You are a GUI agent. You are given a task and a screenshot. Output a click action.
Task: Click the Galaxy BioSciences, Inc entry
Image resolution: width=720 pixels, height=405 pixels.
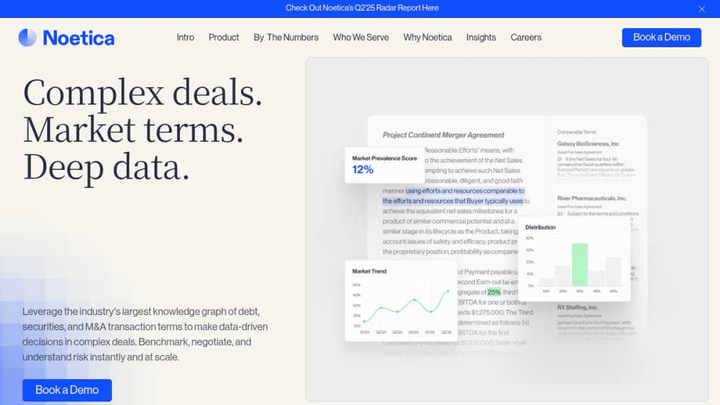click(x=588, y=144)
